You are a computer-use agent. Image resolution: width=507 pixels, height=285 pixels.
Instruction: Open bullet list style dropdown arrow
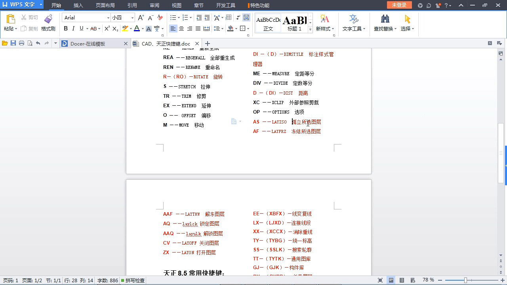[179, 18]
